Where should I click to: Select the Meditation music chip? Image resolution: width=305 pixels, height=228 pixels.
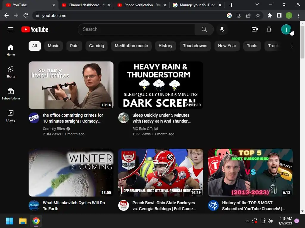(x=131, y=46)
